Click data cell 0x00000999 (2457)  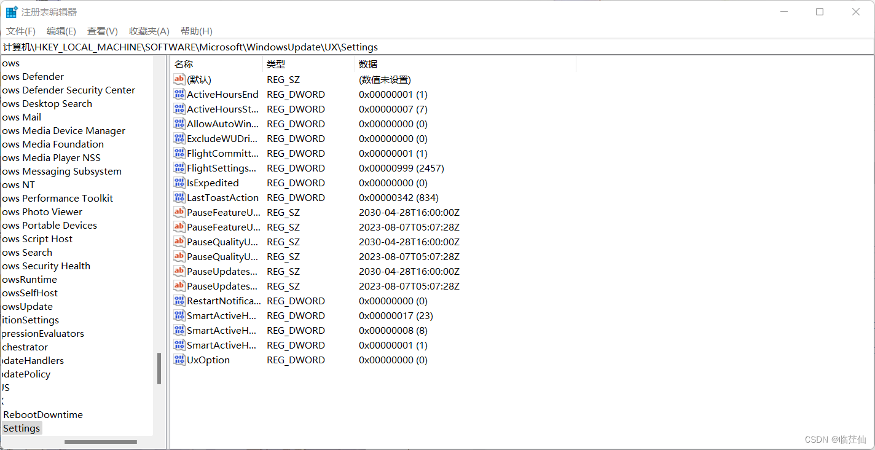tap(401, 168)
